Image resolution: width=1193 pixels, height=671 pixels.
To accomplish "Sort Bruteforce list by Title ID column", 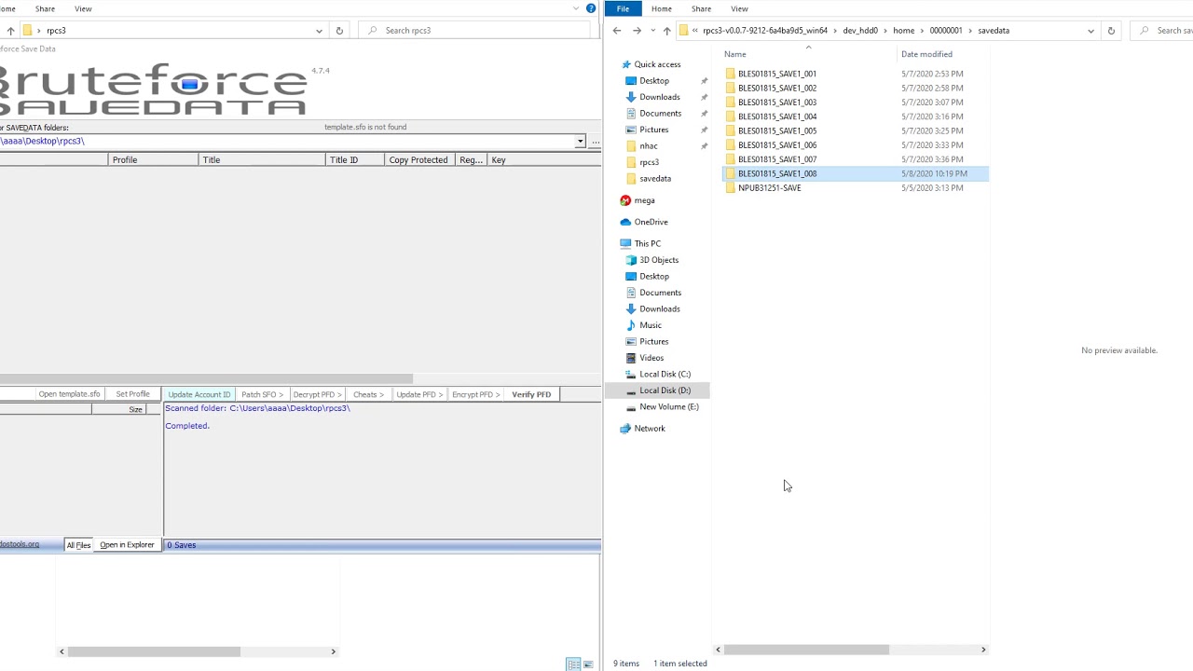I will pos(354,160).
